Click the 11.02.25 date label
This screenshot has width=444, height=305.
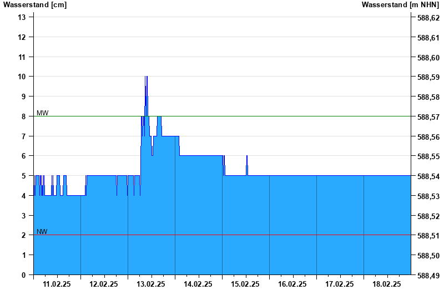point(57,284)
